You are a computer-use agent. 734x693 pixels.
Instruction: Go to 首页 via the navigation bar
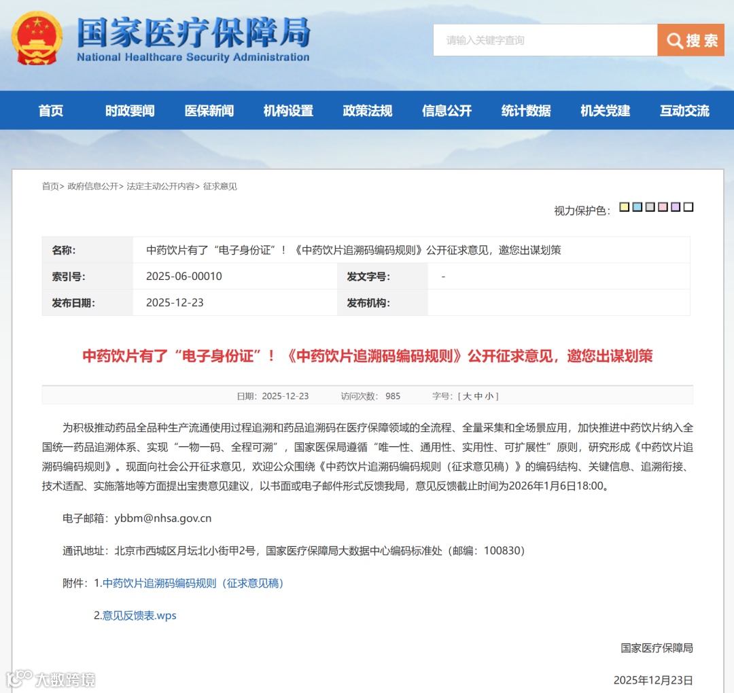click(50, 110)
